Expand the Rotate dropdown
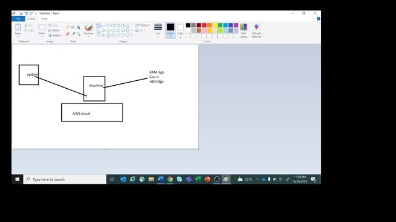 click(x=55, y=36)
